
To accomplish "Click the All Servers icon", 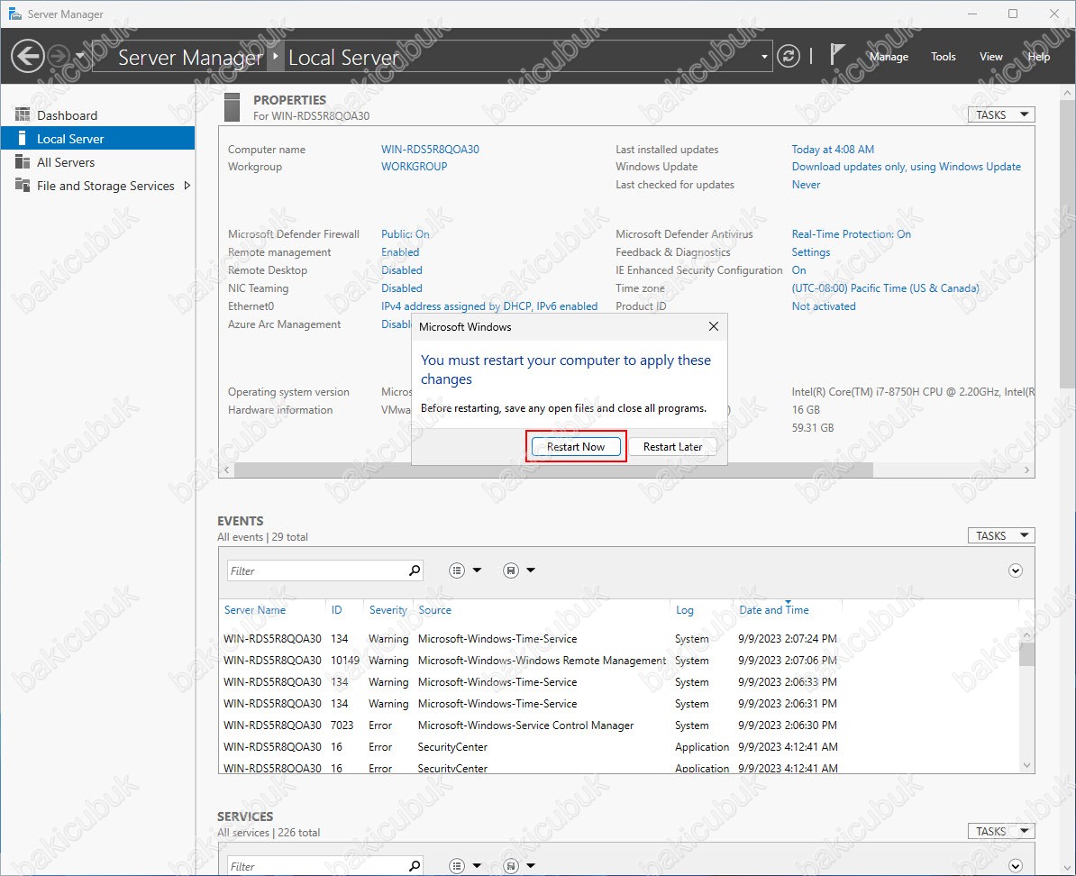I will tap(23, 162).
